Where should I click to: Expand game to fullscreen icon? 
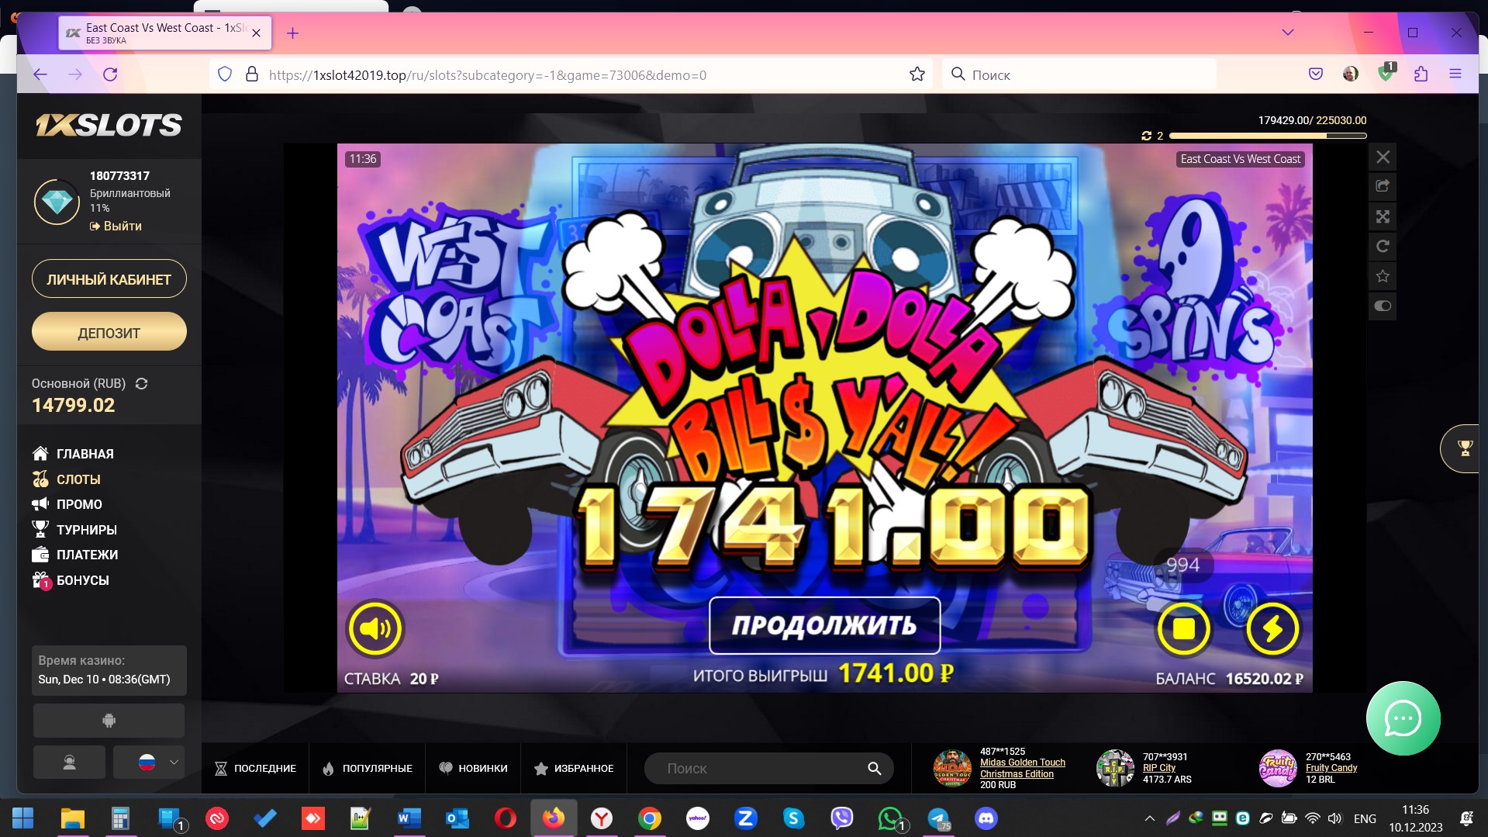[1383, 217]
